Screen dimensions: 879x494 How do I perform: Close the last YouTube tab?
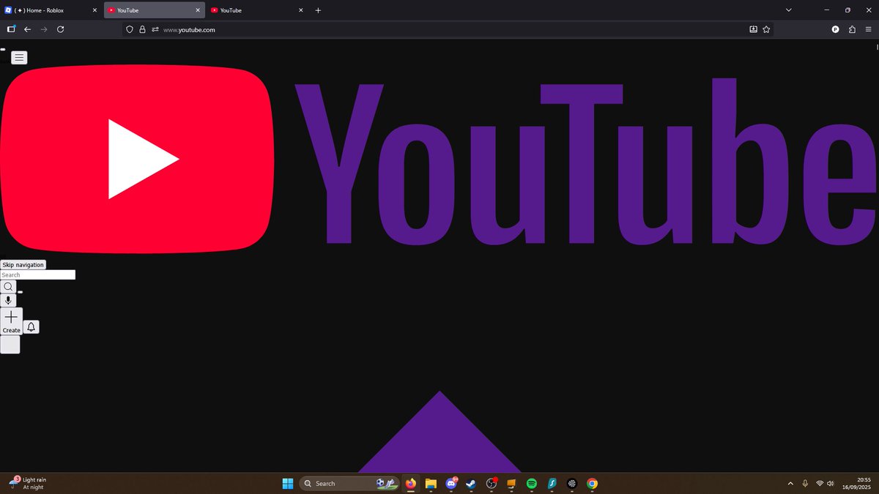pos(300,10)
